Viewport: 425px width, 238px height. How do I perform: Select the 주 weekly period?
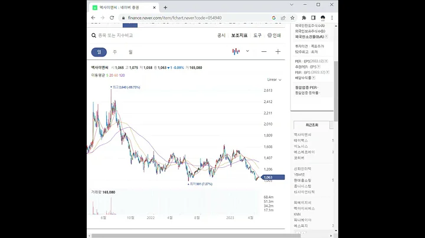click(115, 52)
